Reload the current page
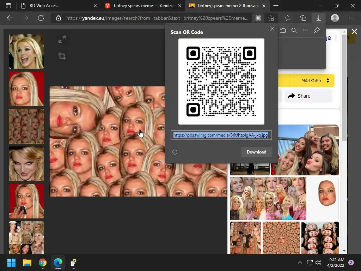 41,18
